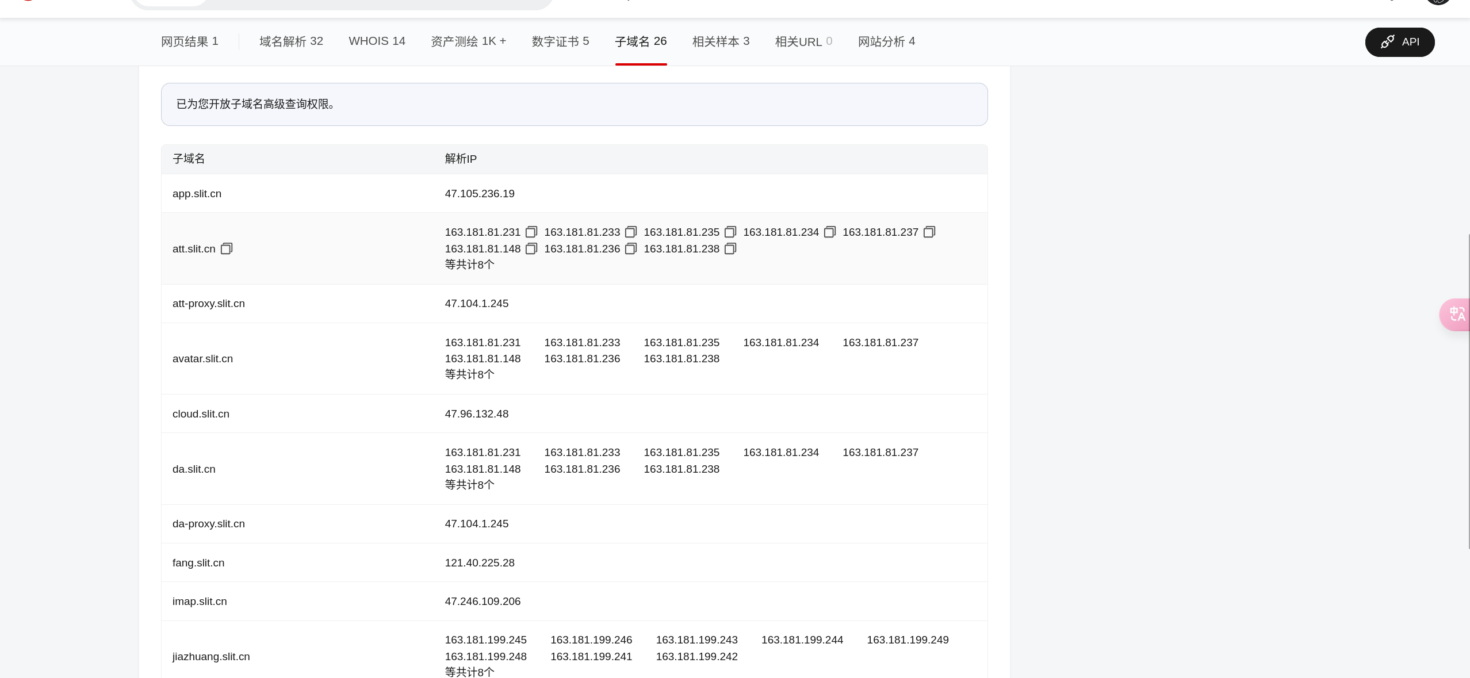
Task: Switch to 域名解析 32 tab
Action: pyautogui.click(x=291, y=41)
